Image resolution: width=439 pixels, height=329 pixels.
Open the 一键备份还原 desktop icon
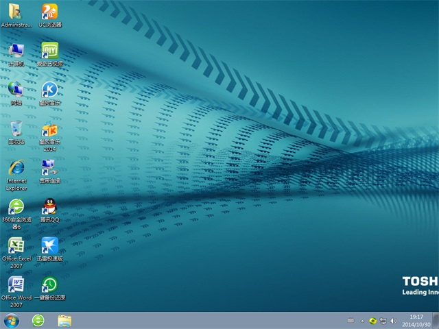[49, 284]
